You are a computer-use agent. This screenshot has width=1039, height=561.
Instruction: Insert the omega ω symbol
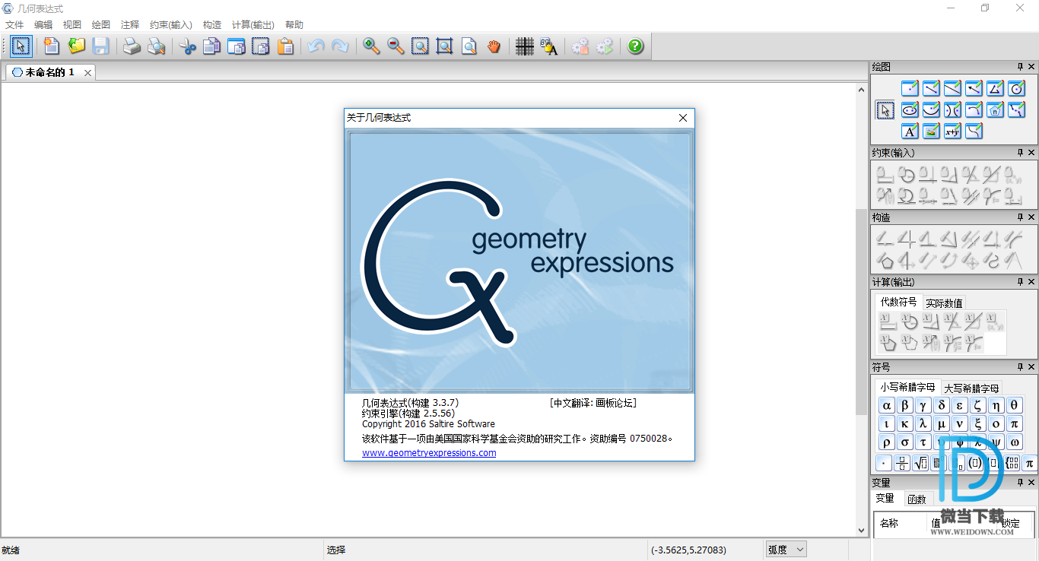(1015, 442)
